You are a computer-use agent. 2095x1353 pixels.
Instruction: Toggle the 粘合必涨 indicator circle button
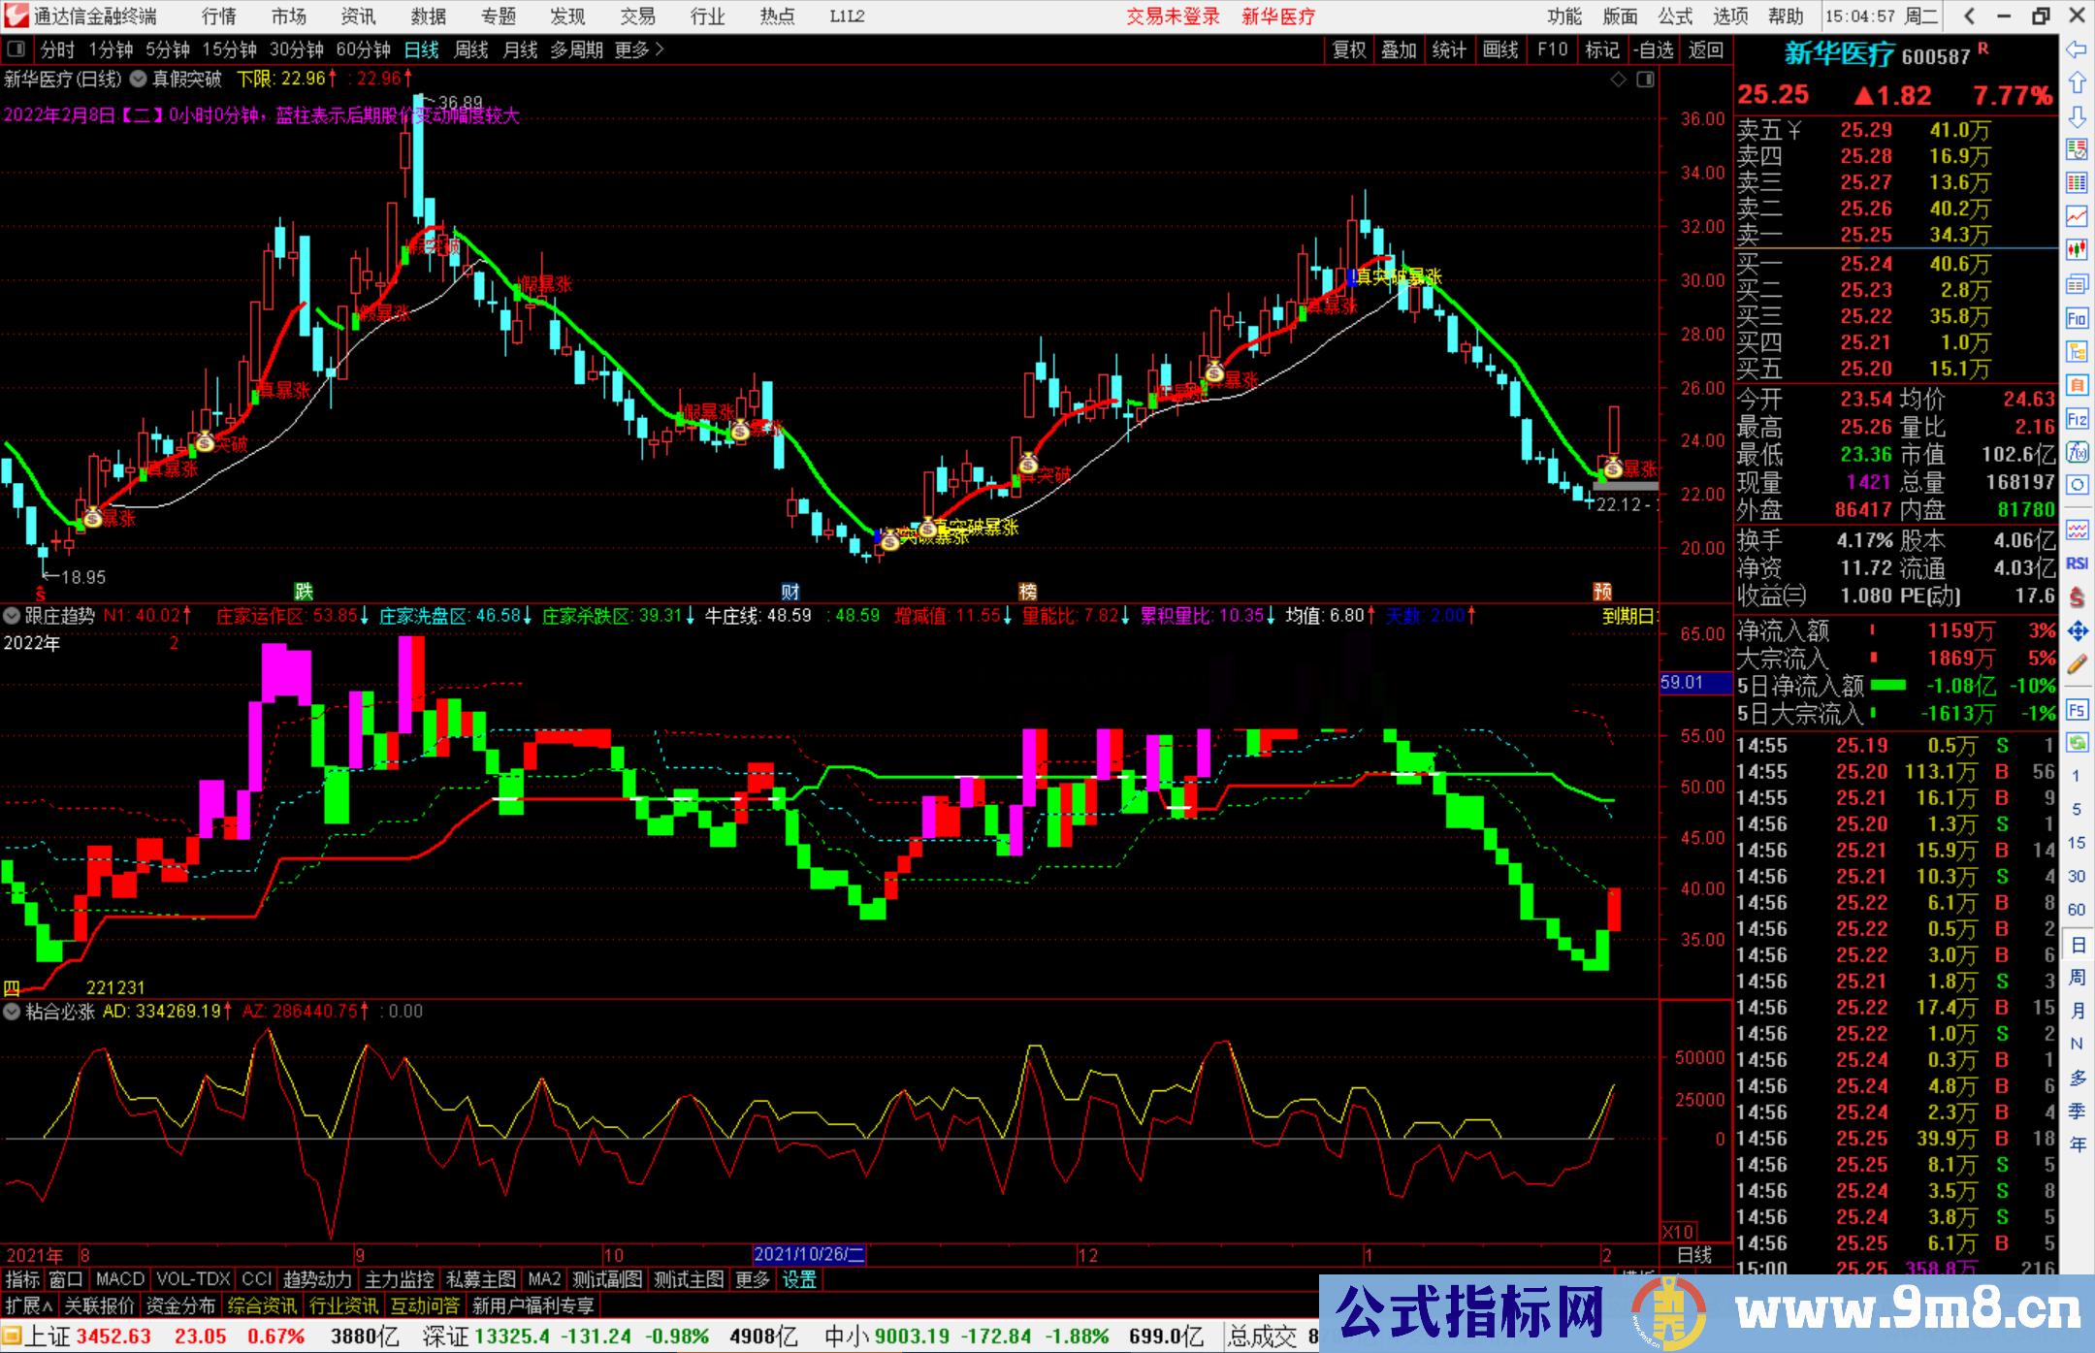[12, 1012]
